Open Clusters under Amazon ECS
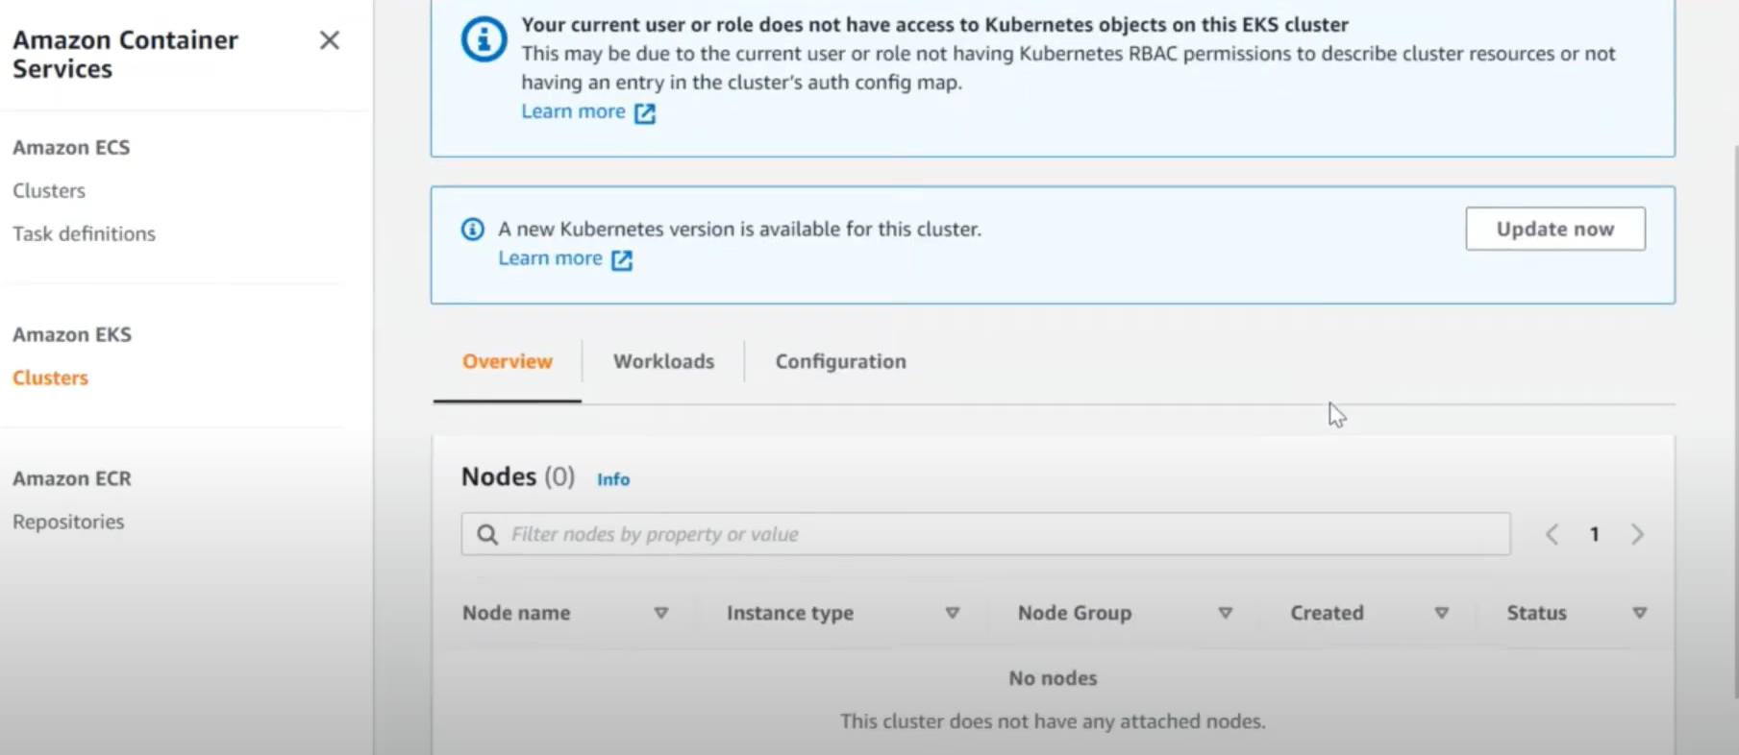1739x755 pixels. (49, 190)
